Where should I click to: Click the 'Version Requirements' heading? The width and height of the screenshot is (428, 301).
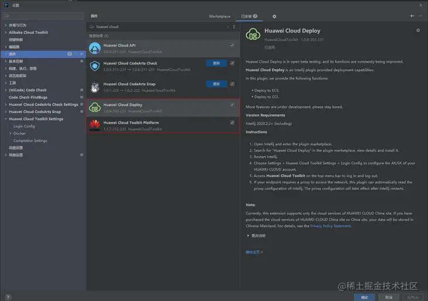(x=265, y=115)
